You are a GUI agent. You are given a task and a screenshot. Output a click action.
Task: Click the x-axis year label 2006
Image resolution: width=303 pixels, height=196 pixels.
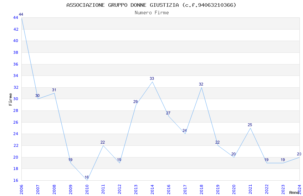coord(21,189)
